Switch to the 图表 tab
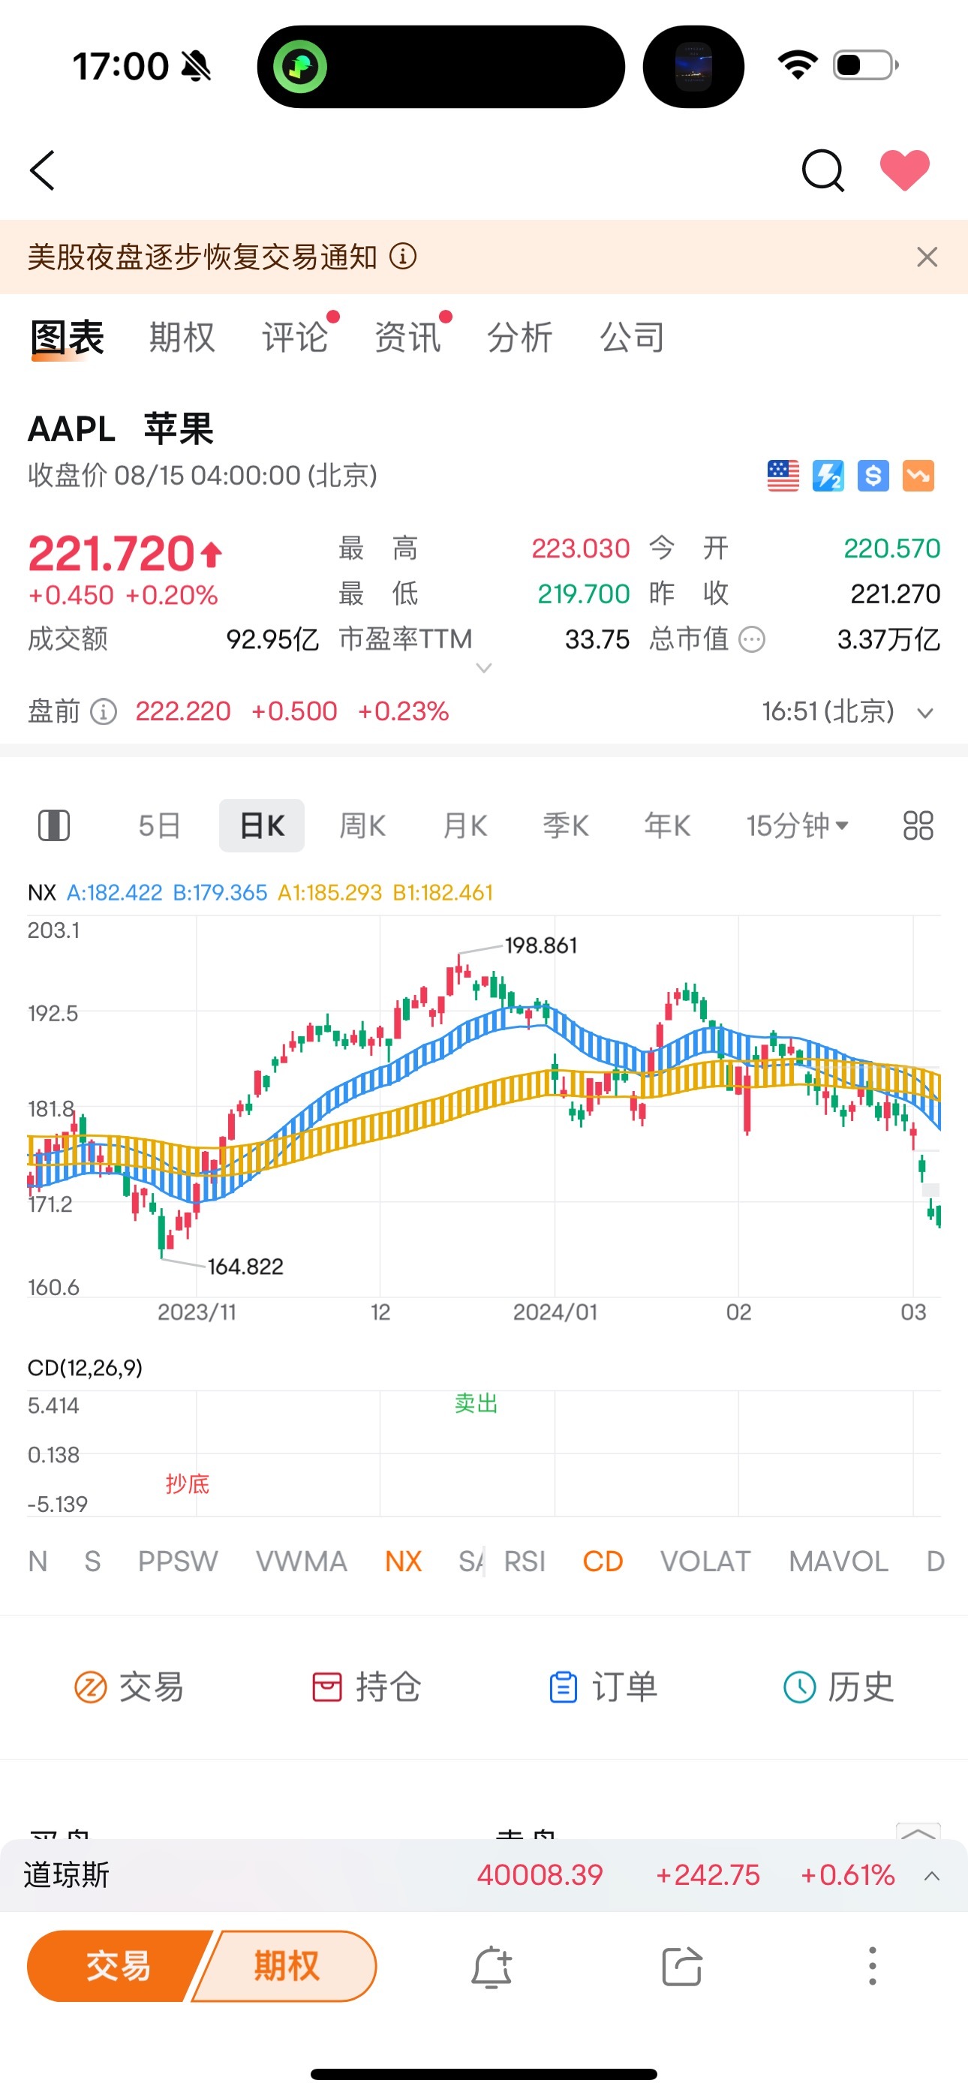The width and height of the screenshot is (968, 2098). pos(68,337)
